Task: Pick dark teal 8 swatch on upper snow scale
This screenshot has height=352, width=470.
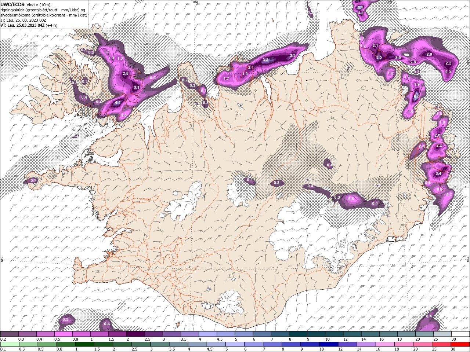Action: point(298,334)
